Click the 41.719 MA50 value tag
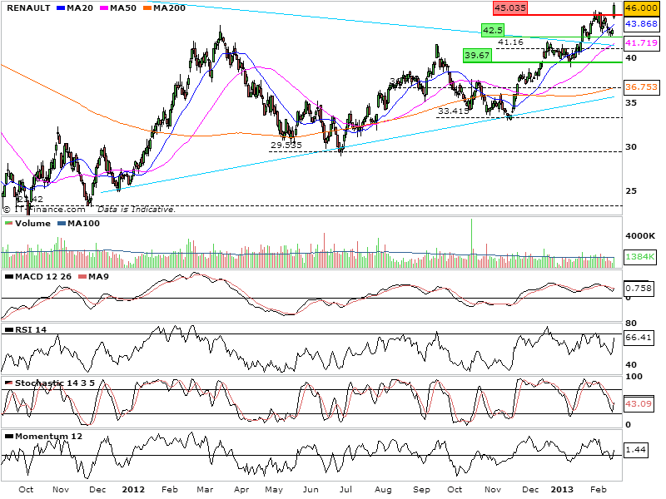 click(641, 43)
